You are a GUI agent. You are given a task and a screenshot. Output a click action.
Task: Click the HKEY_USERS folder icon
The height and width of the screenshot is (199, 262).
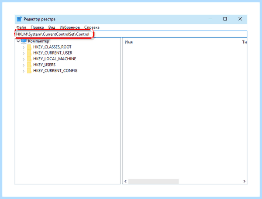[29, 65]
